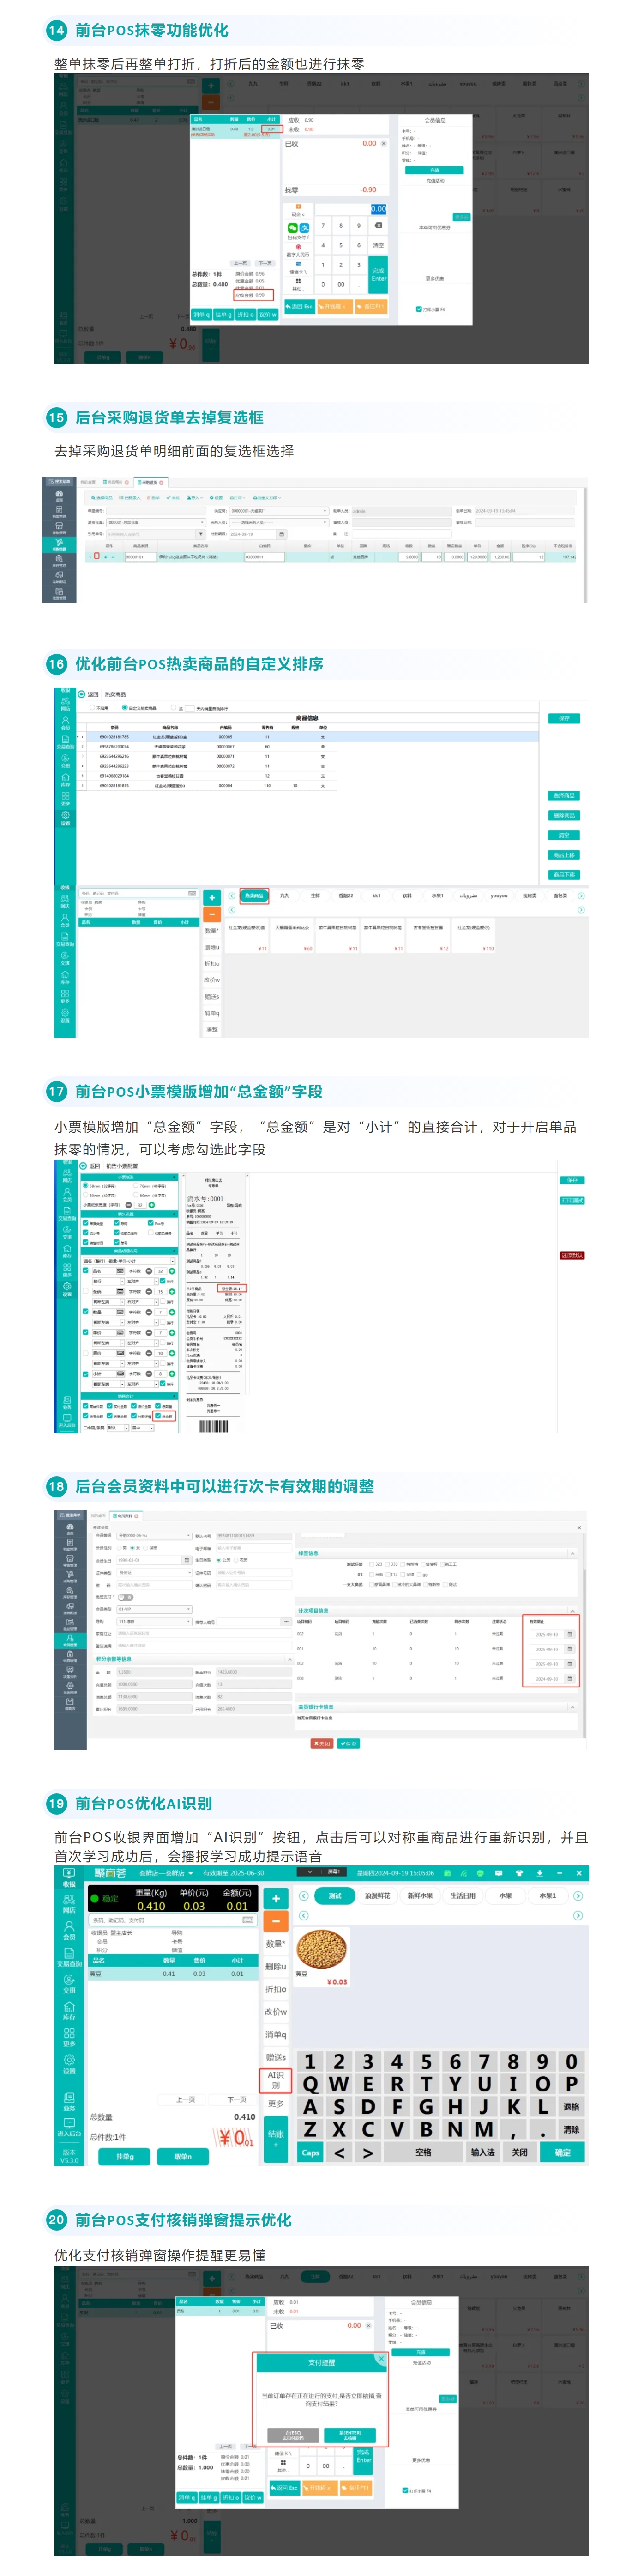Select the 浪漫鲜花 category tab
The height and width of the screenshot is (2576, 626).
[x=377, y=1896]
